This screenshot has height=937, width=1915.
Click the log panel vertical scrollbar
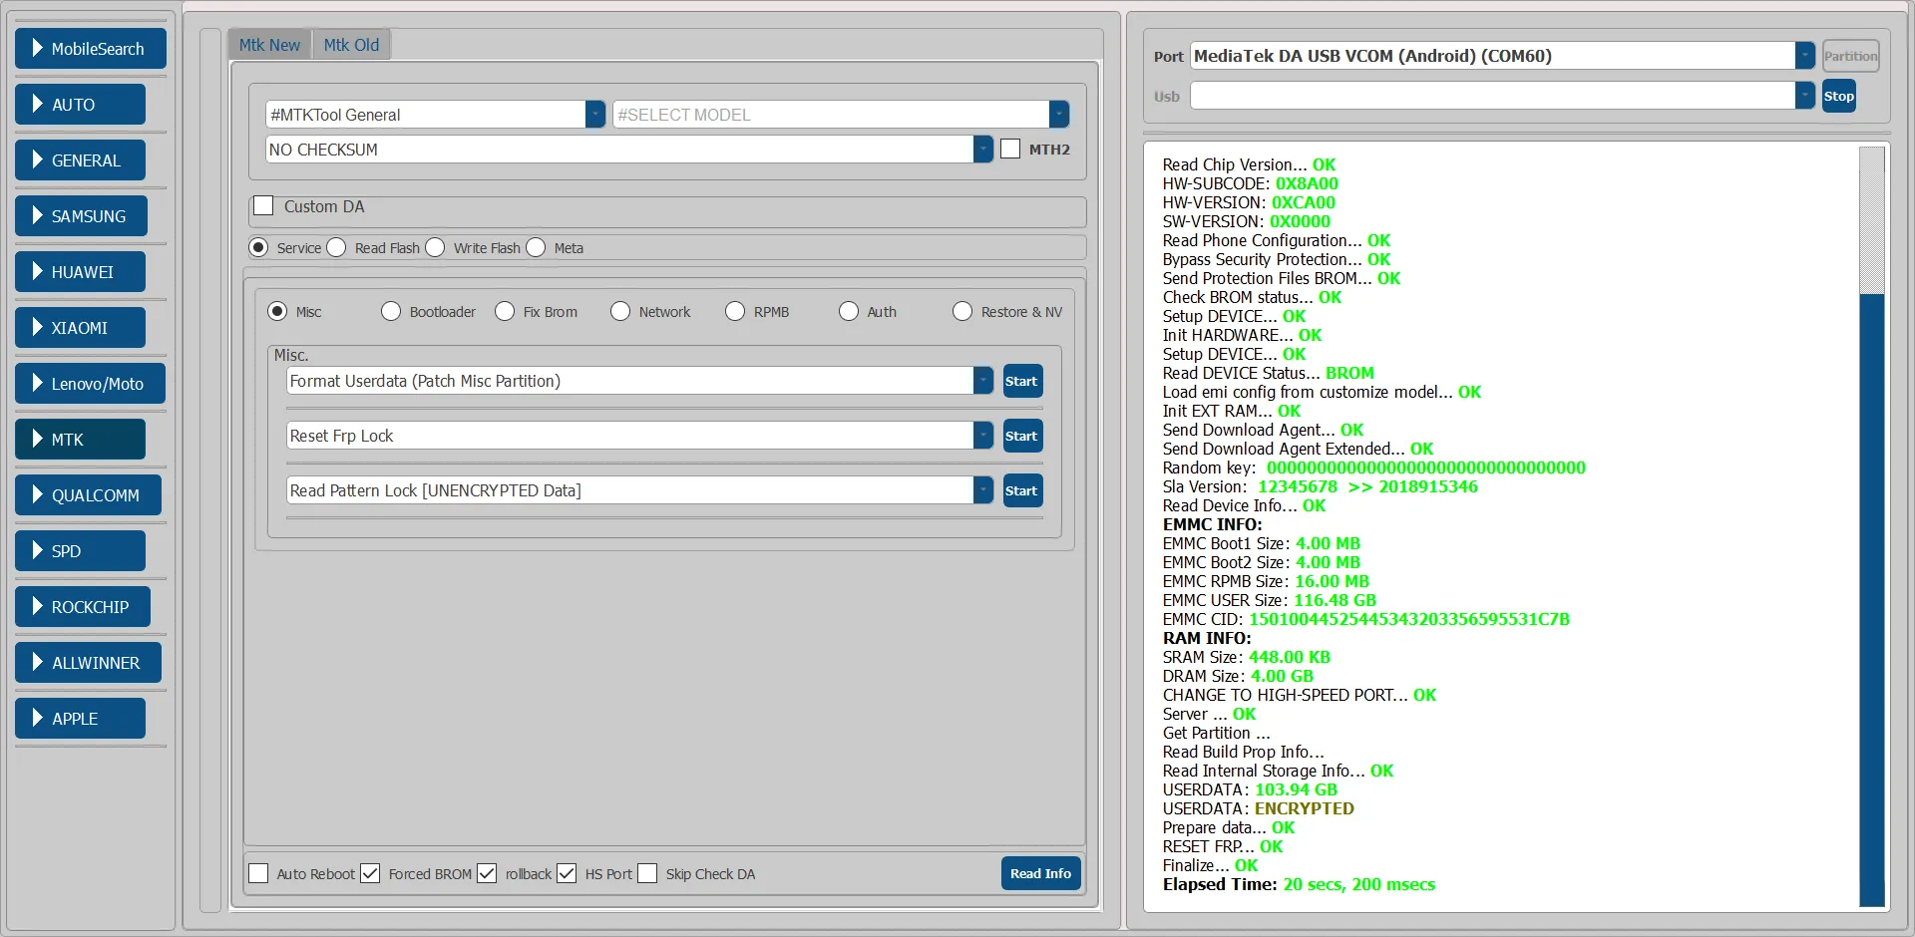click(x=1872, y=598)
